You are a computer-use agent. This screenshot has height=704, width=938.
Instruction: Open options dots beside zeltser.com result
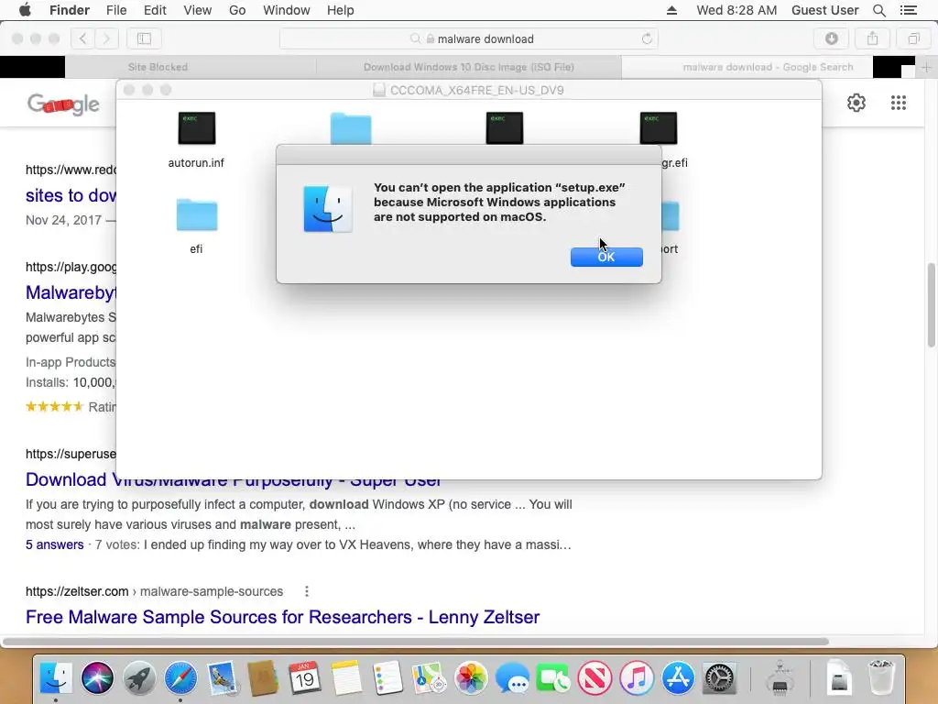point(307,591)
